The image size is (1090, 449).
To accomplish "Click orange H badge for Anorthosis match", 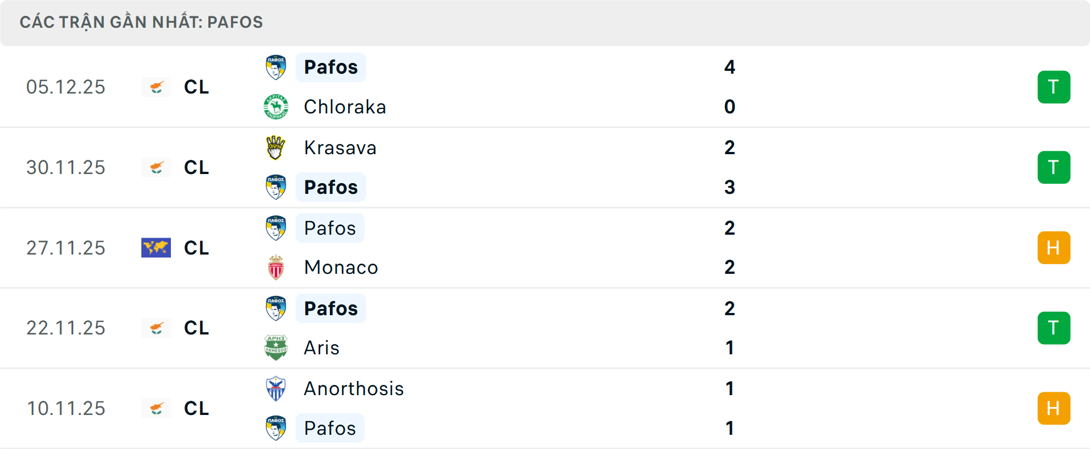I will pyautogui.click(x=1054, y=408).
